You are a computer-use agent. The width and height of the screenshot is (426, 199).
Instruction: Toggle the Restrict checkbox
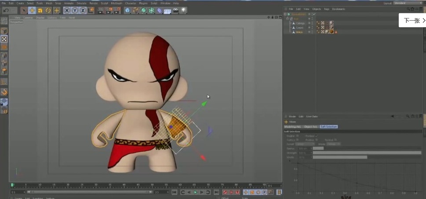(x=335, y=140)
